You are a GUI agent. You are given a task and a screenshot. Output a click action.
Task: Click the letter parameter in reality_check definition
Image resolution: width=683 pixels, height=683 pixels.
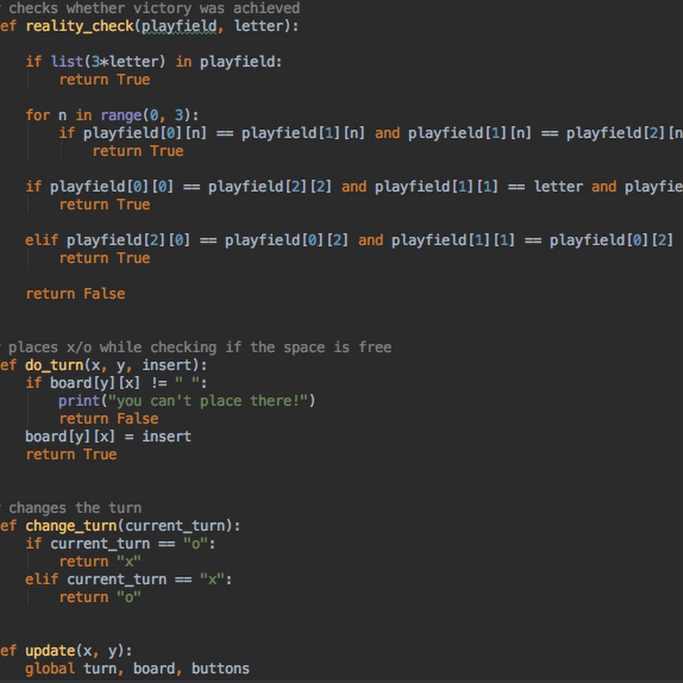(260, 26)
